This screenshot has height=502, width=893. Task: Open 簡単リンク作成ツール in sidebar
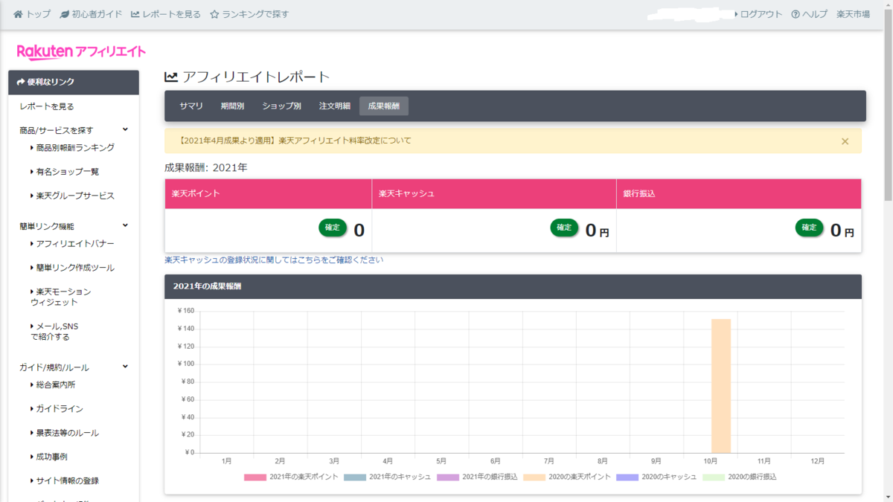75,268
